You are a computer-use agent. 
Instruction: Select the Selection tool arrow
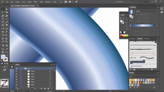coord(3,9)
